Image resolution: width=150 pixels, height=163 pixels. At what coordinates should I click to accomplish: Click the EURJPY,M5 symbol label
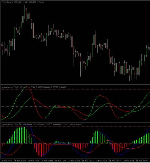tap(7, 2)
